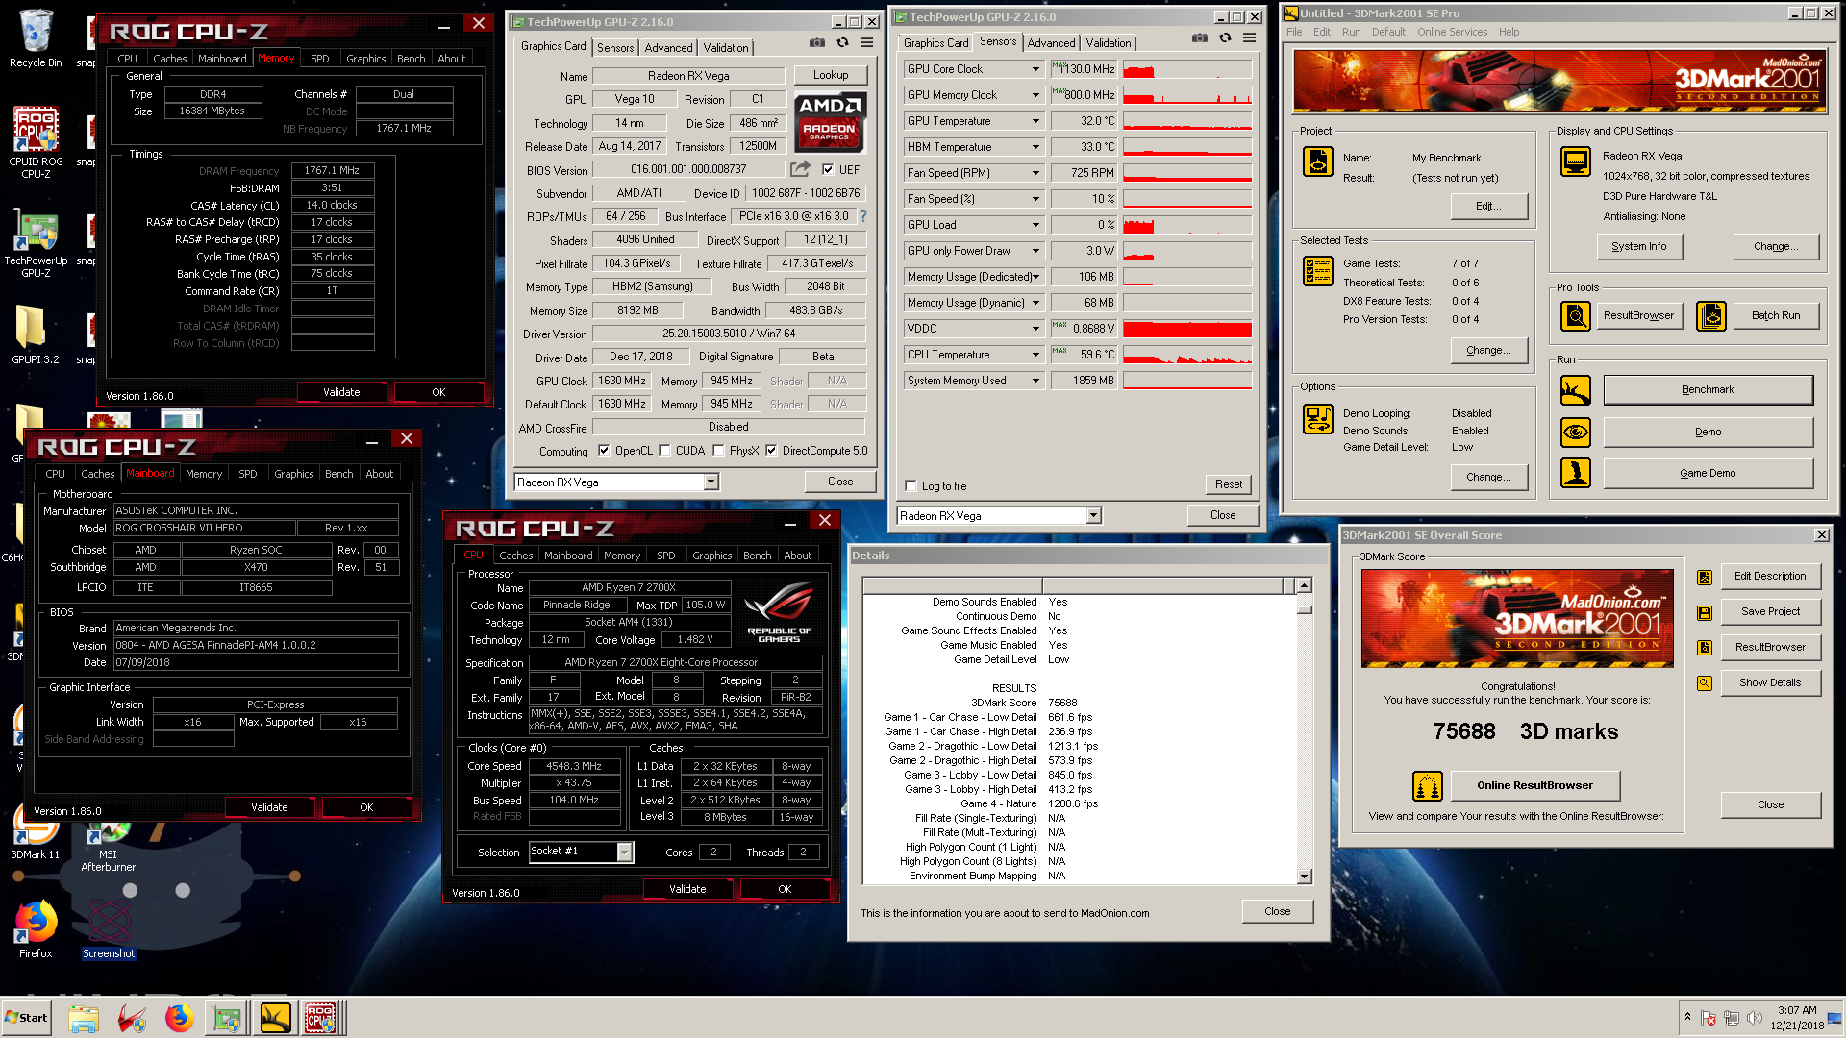Click the Validate button in the CPU-Z Mainboard window
The width and height of the screenshot is (1846, 1038).
tap(269, 807)
